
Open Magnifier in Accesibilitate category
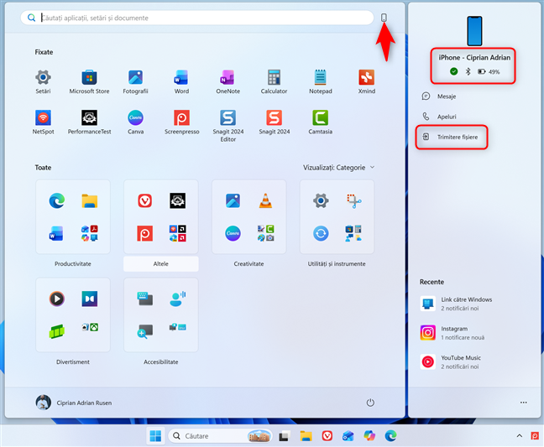pos(144,331)
